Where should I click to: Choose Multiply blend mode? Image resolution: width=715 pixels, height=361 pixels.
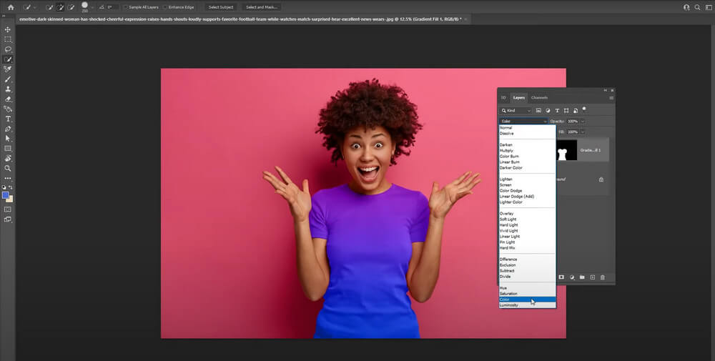click(x=528, y=150)
